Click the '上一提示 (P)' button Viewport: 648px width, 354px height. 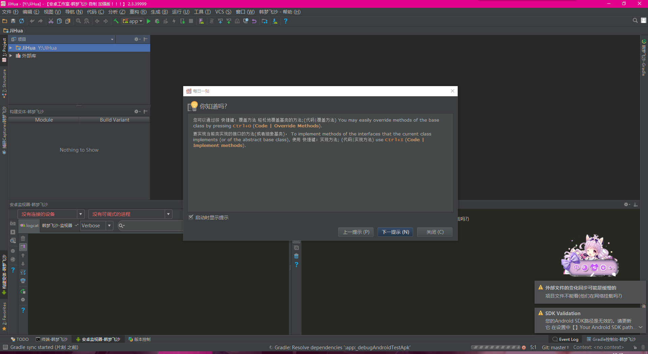356,232
